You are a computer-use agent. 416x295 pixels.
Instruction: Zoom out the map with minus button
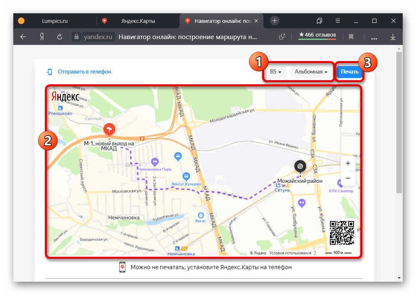(348, 178)
